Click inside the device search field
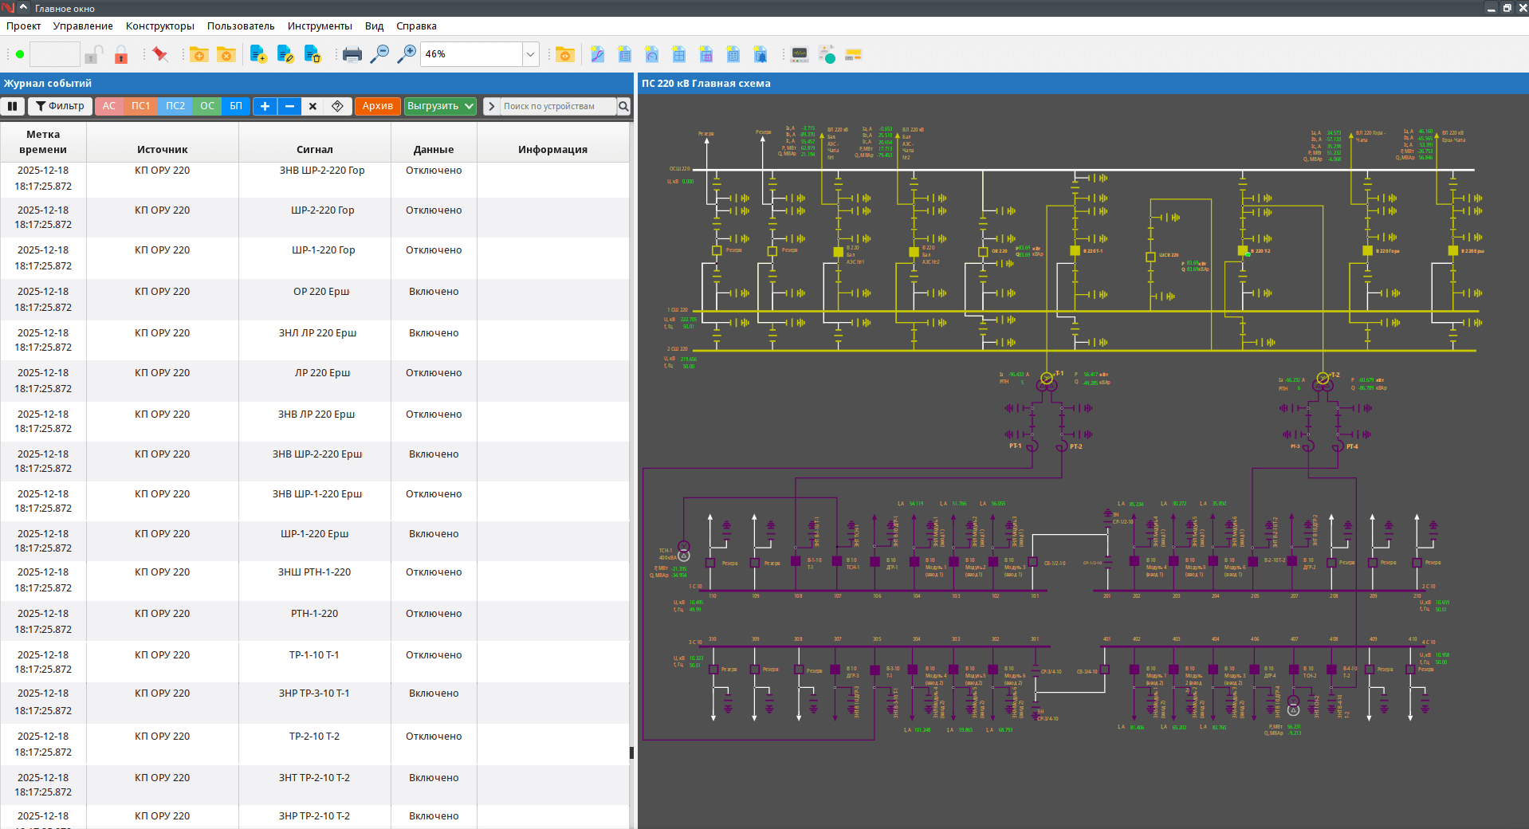Viewport: 1529px width, 829px height. coord(558,106)
